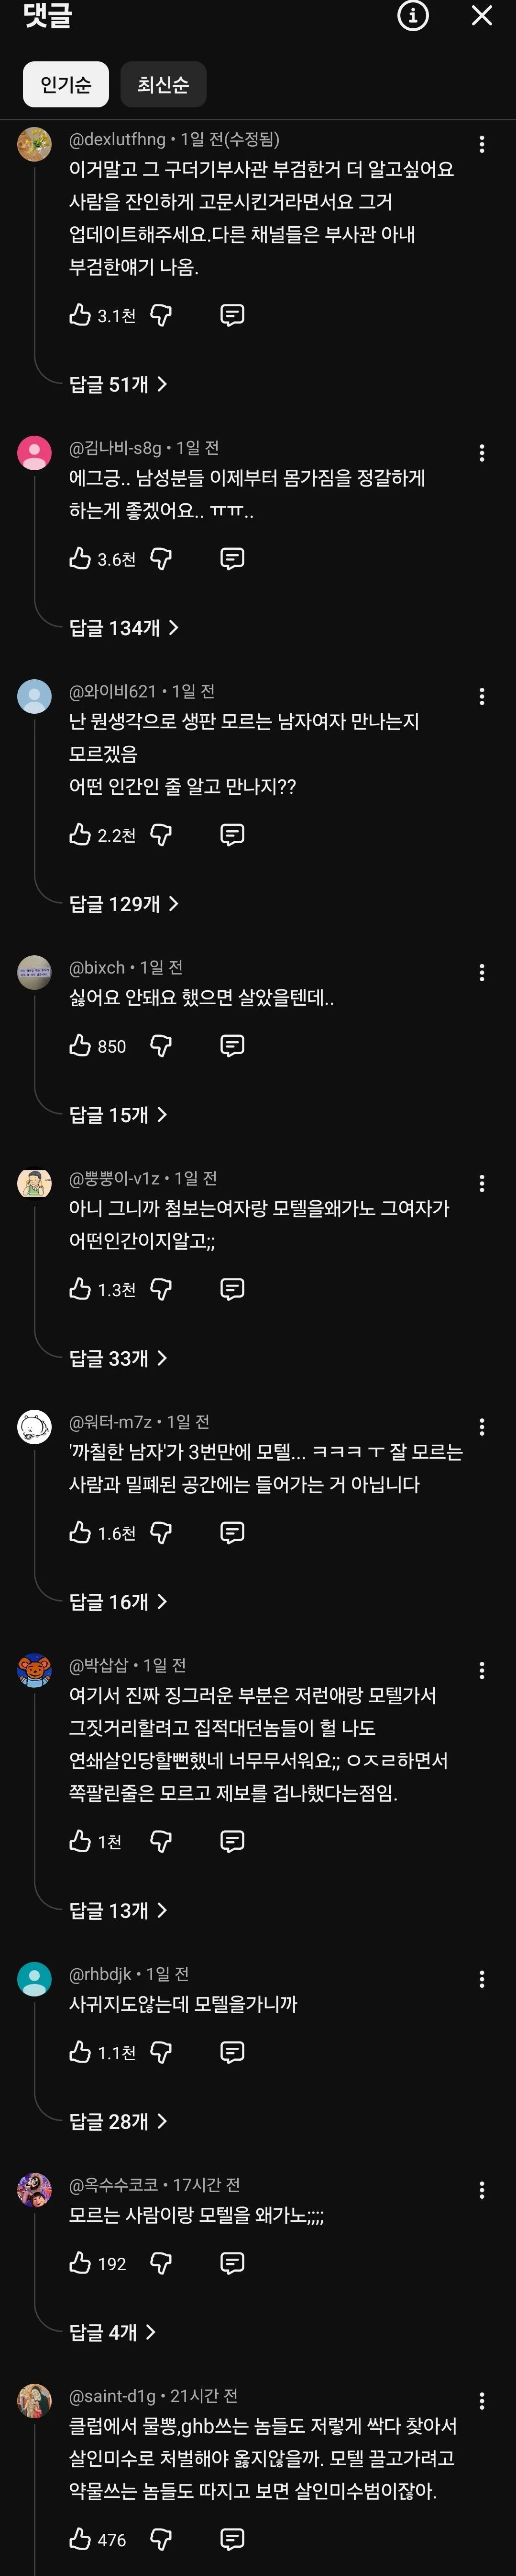The width and height of the screenshot is (516, 2576).
Task: Dislike the comment by @박삽삽
Action: pyautogui.click(x=161, y=1840)
